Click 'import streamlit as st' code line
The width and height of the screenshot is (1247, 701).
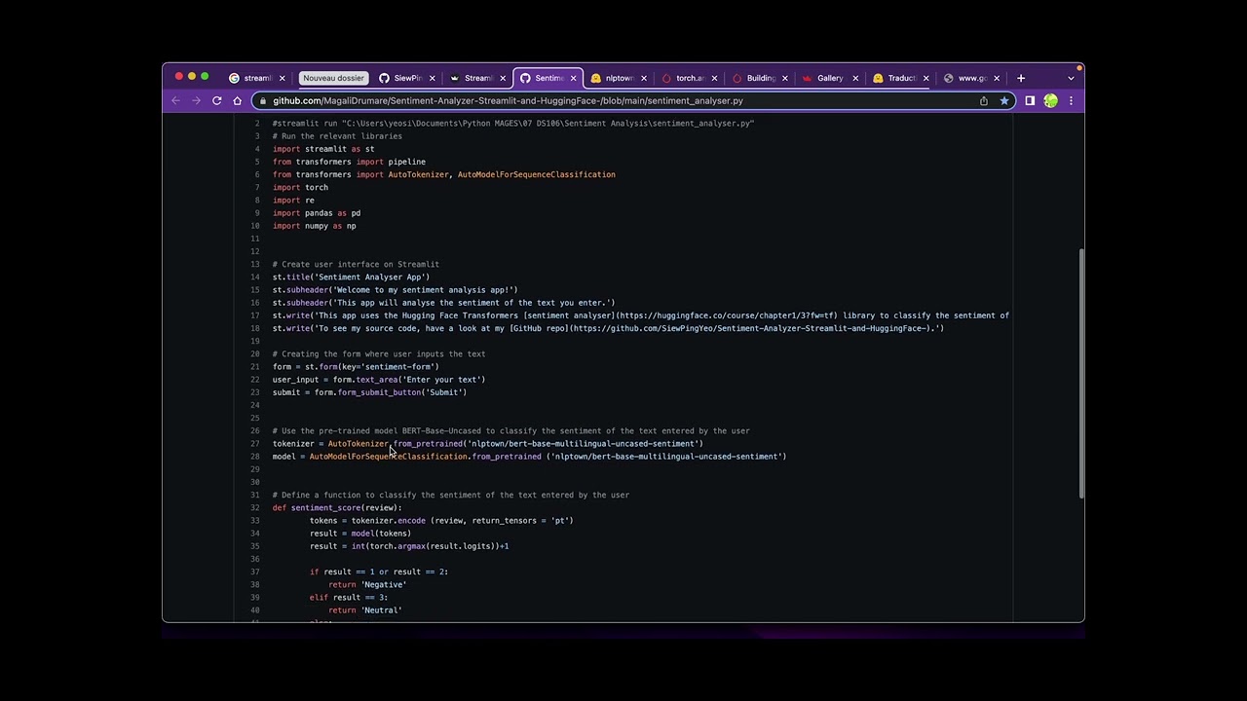tap(323, 149)
